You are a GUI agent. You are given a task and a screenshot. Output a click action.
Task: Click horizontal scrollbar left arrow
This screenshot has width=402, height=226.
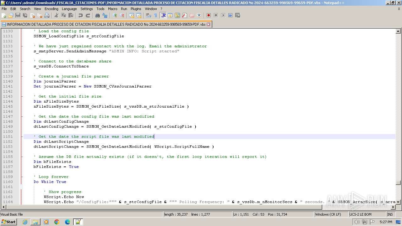(x=4, y=207)
